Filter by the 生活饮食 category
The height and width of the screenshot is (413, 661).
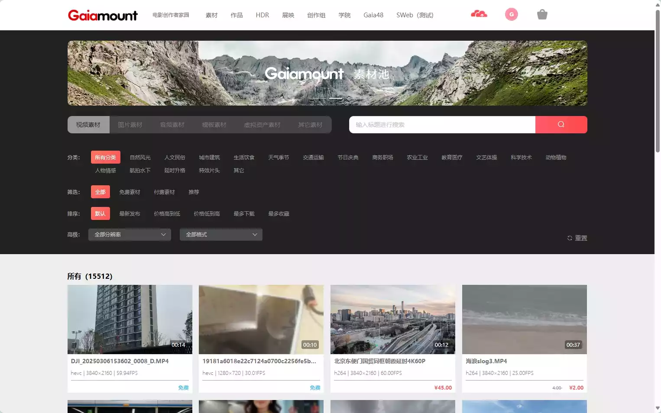[244, 157]
